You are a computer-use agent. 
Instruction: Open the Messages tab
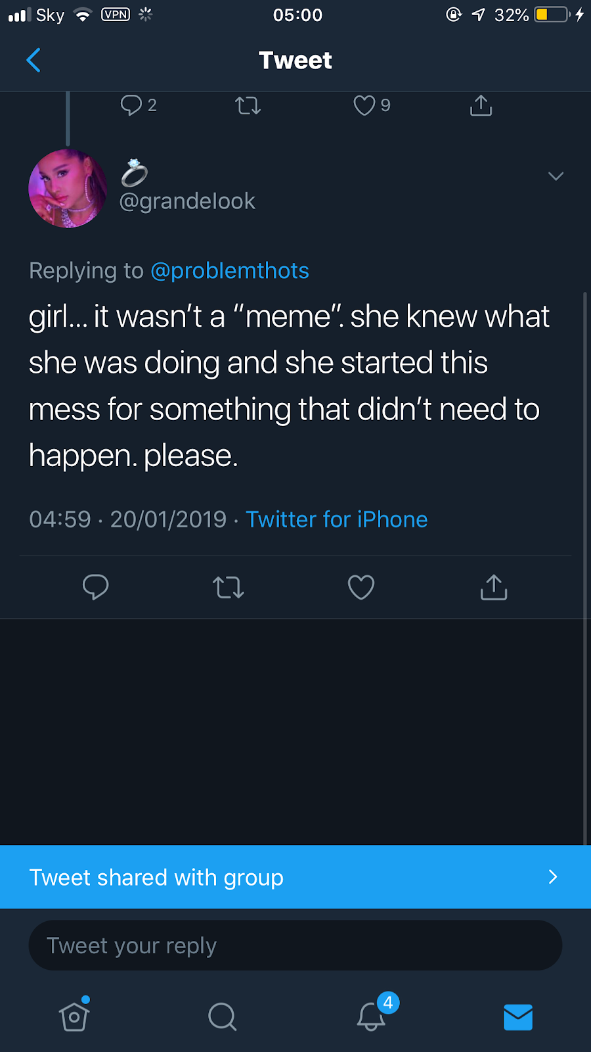[517, 1016]
